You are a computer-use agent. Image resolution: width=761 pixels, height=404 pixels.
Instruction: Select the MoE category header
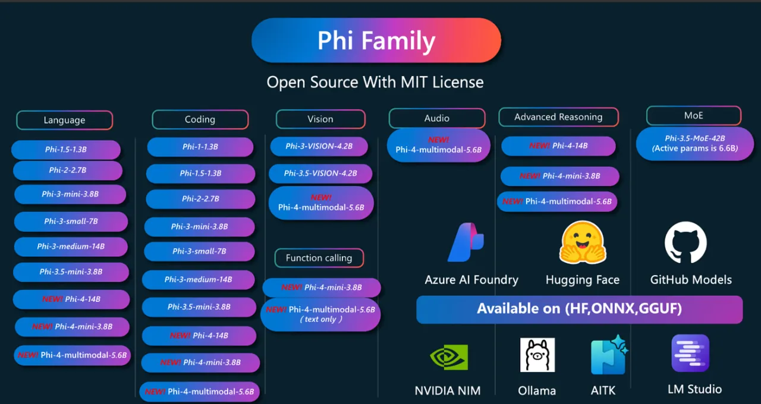(x=694, y=116)
